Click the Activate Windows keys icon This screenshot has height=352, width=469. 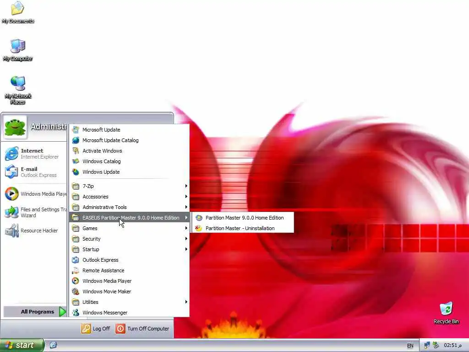(76, 150)
